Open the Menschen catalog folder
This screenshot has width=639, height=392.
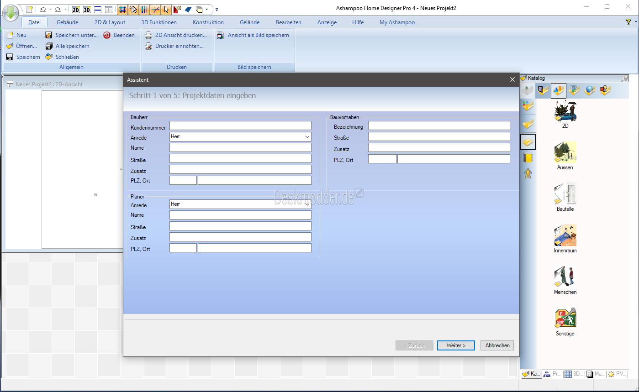tap(565, 280)
